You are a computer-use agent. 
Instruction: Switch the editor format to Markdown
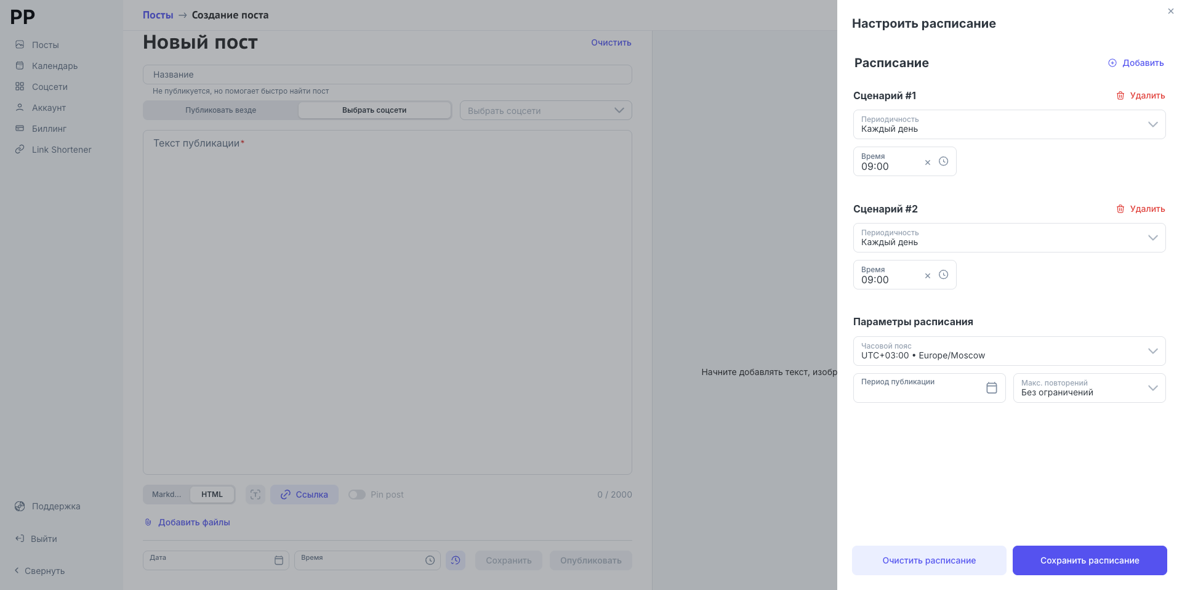(x=167, y=495)
